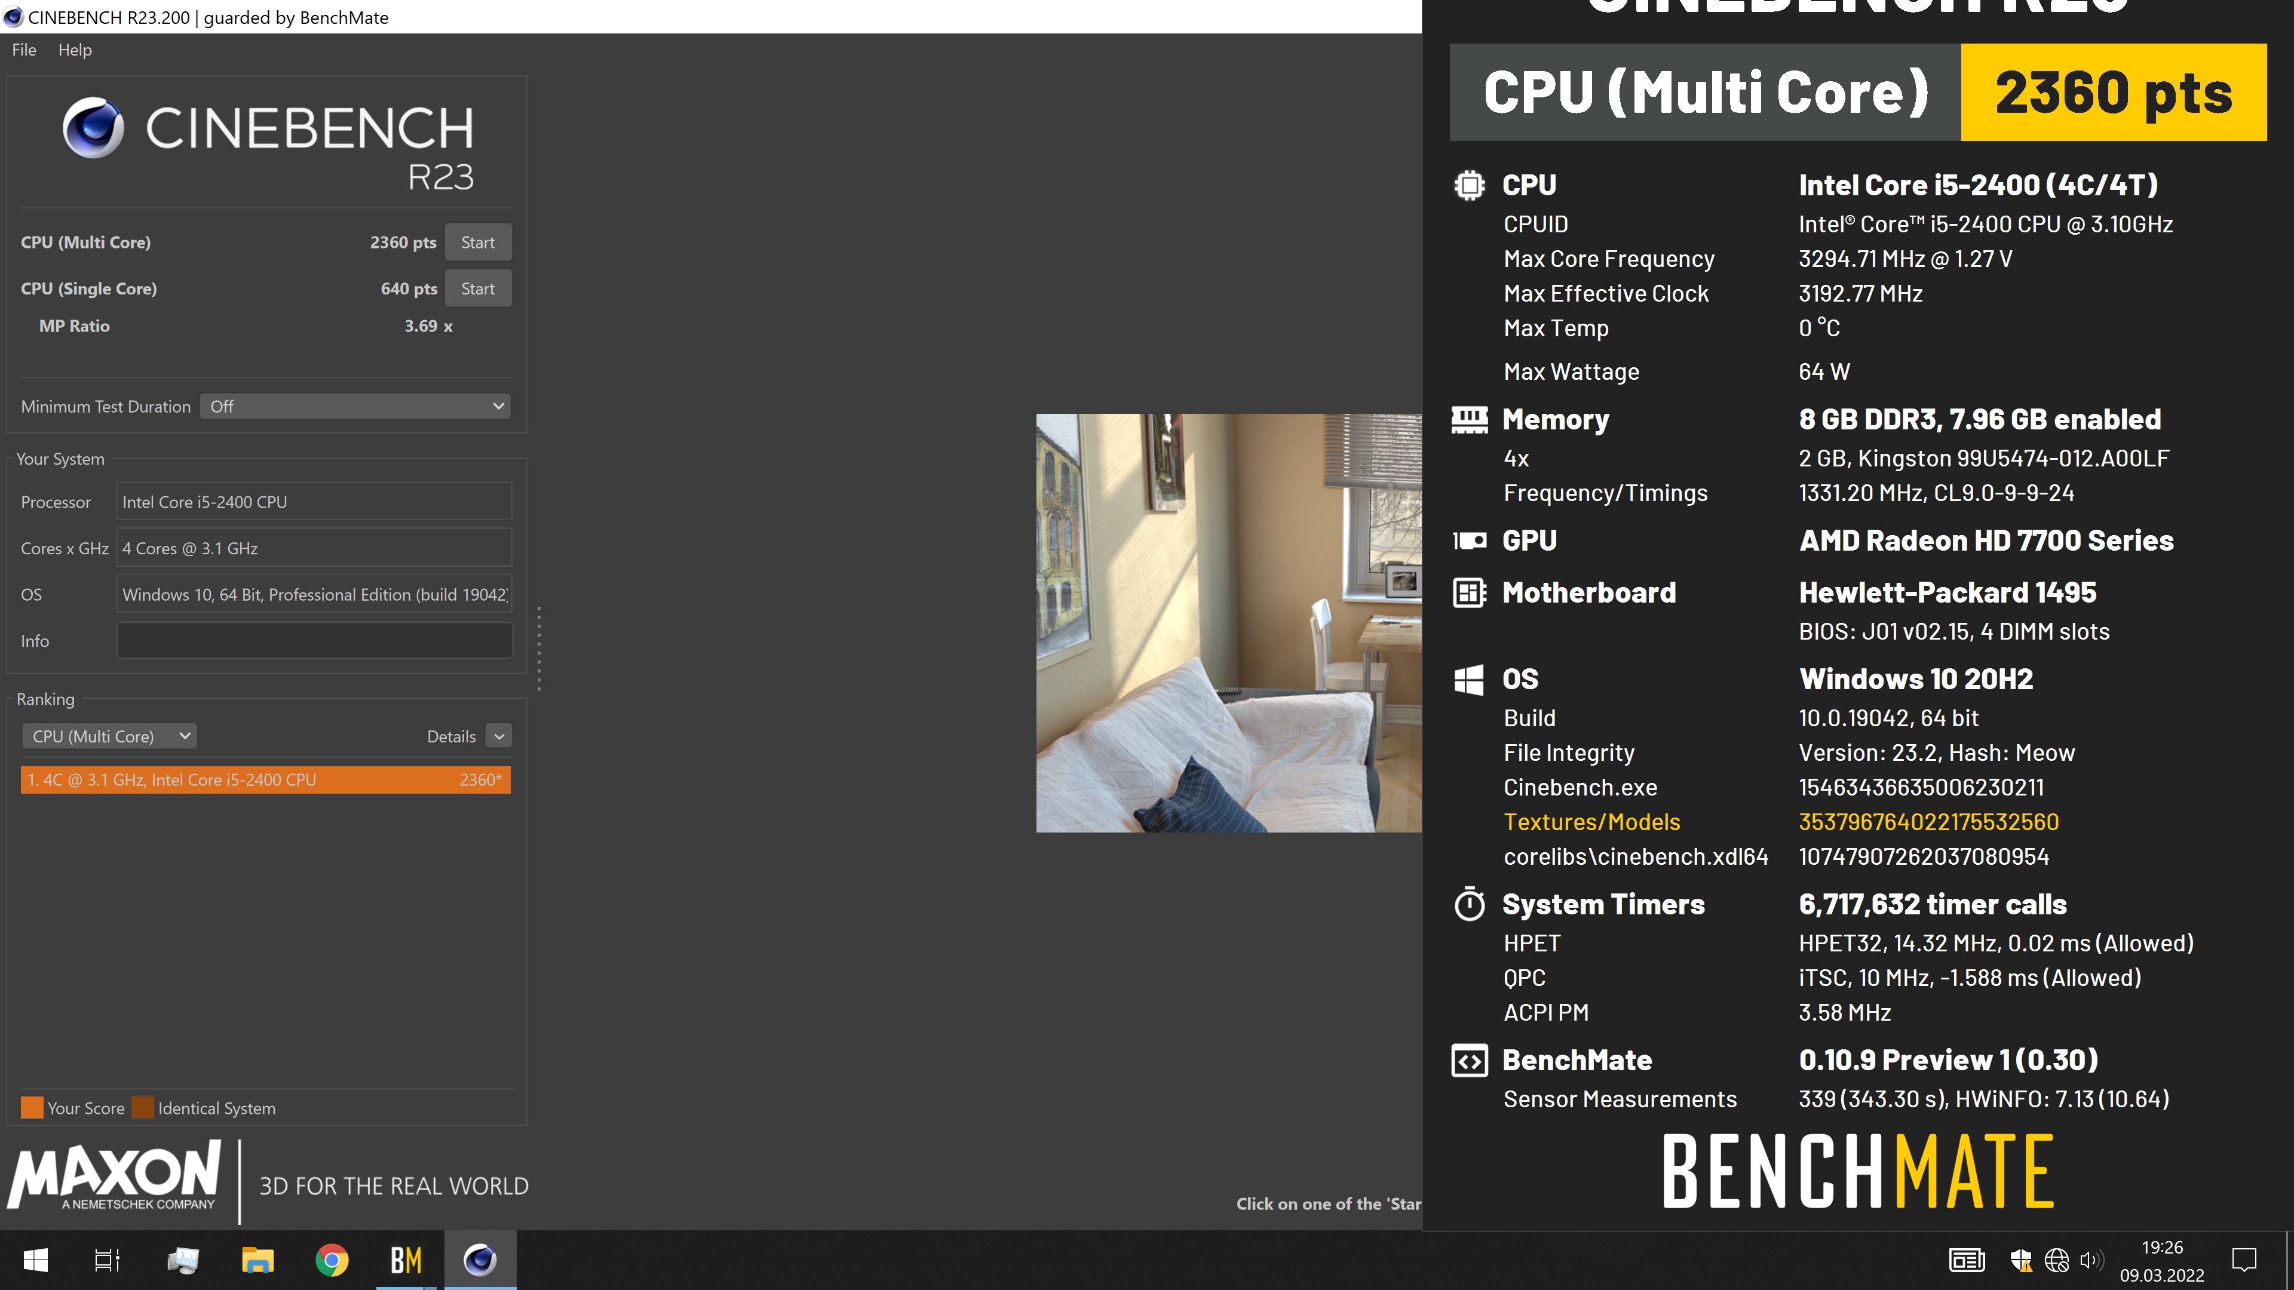
Task: Open the CPU (Multi Core) ranking dropdown
Action: (x=109, y=736)
